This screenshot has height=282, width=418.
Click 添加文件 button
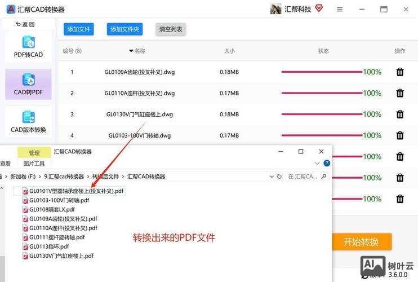pyautogui.click(x=79, y=29)
